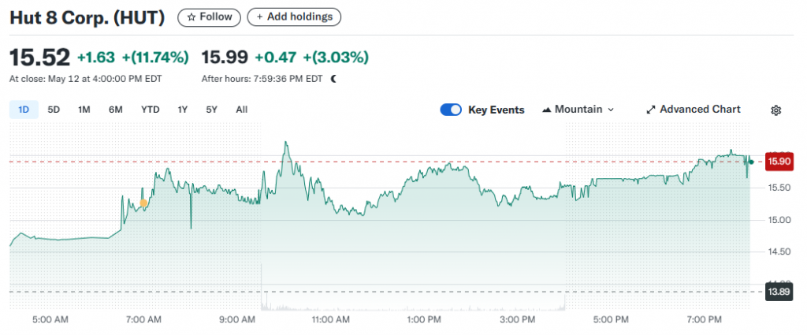Follow Hut 8 Corp. stock
Screen dimensions: 807x335
click(x=209, y=17)
